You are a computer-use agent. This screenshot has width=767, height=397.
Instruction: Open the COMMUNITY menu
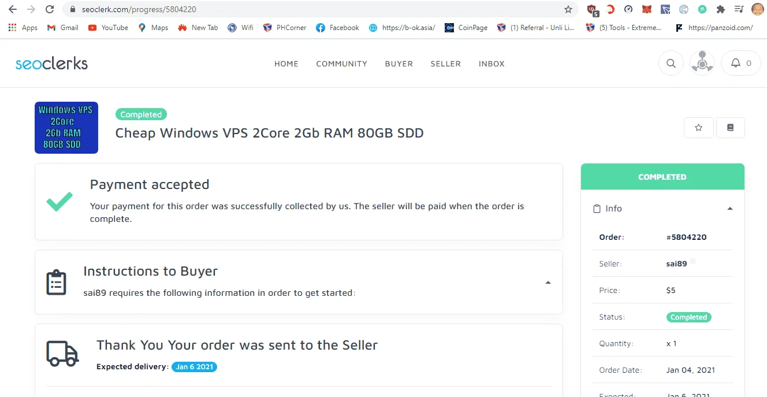coord(342,64)
